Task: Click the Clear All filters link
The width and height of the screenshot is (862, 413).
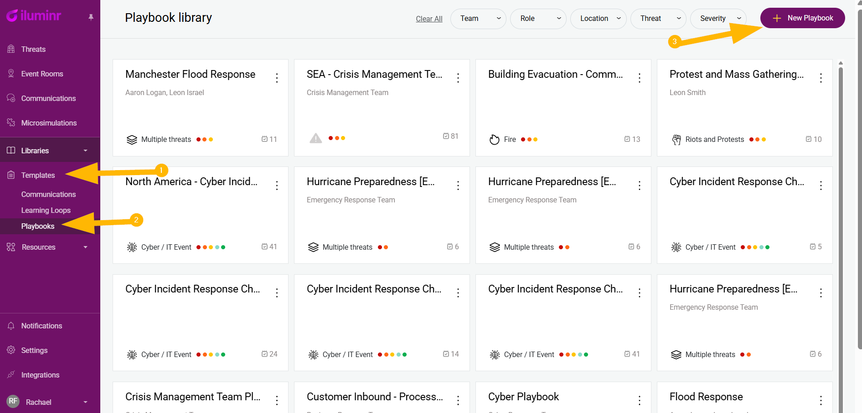Action: pos(429,19)
